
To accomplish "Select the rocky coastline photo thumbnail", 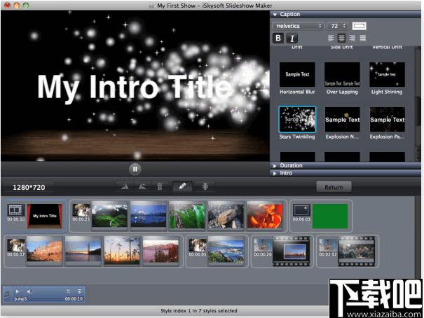I will tap(226, 250).
